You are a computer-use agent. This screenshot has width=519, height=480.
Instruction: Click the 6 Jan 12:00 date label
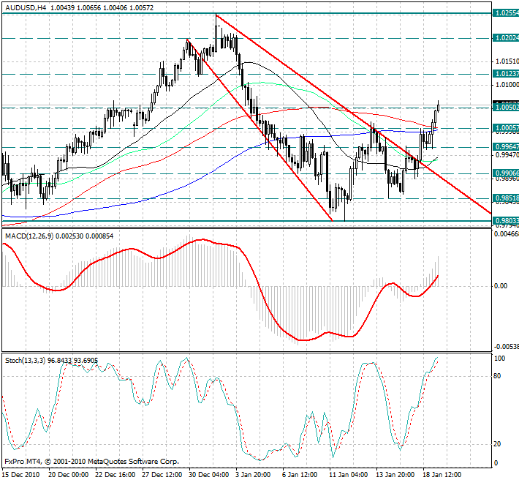tap(300, 475)
